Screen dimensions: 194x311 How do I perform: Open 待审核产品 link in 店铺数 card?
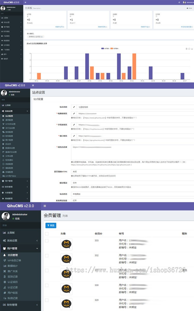146,27
